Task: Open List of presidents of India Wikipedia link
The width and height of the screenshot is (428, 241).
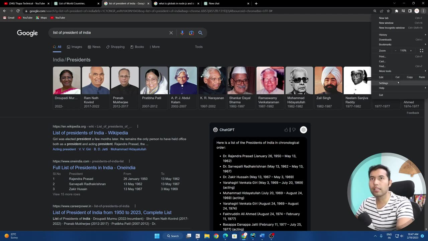Action: [x=90, y=133]
